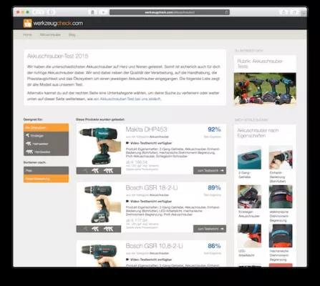Click triple-tool Handwerker icon under Makita image
Image resolution: width=320 pixels, height=286 pixels.
108,171
